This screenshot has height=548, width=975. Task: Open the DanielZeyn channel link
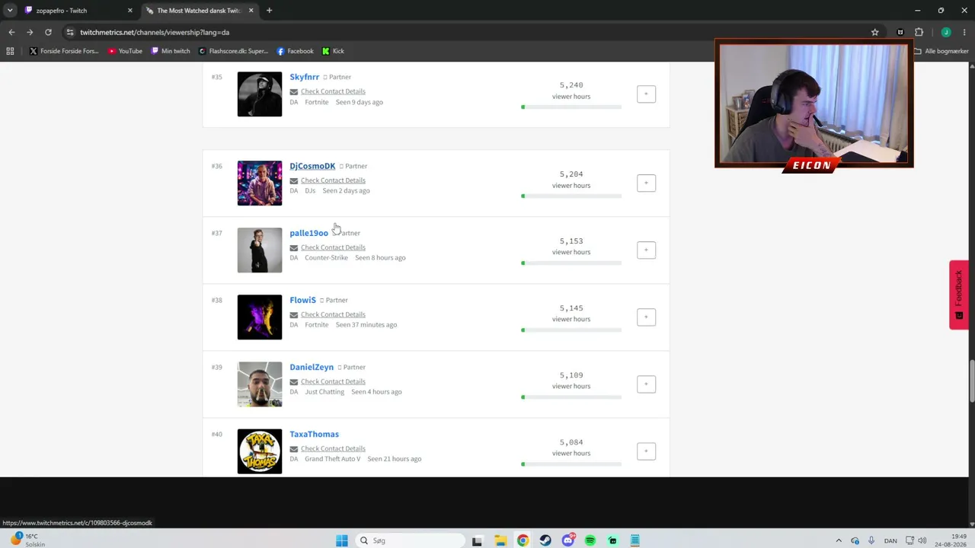pyautogui.click(x=312, y=367)
